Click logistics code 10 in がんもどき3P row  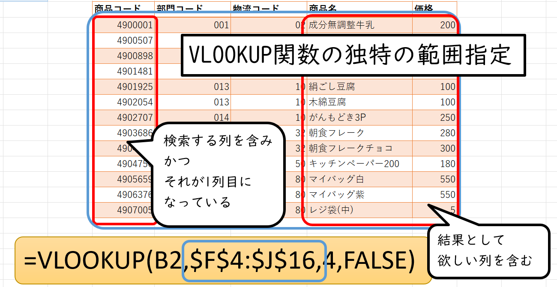(x=269, y=117)
